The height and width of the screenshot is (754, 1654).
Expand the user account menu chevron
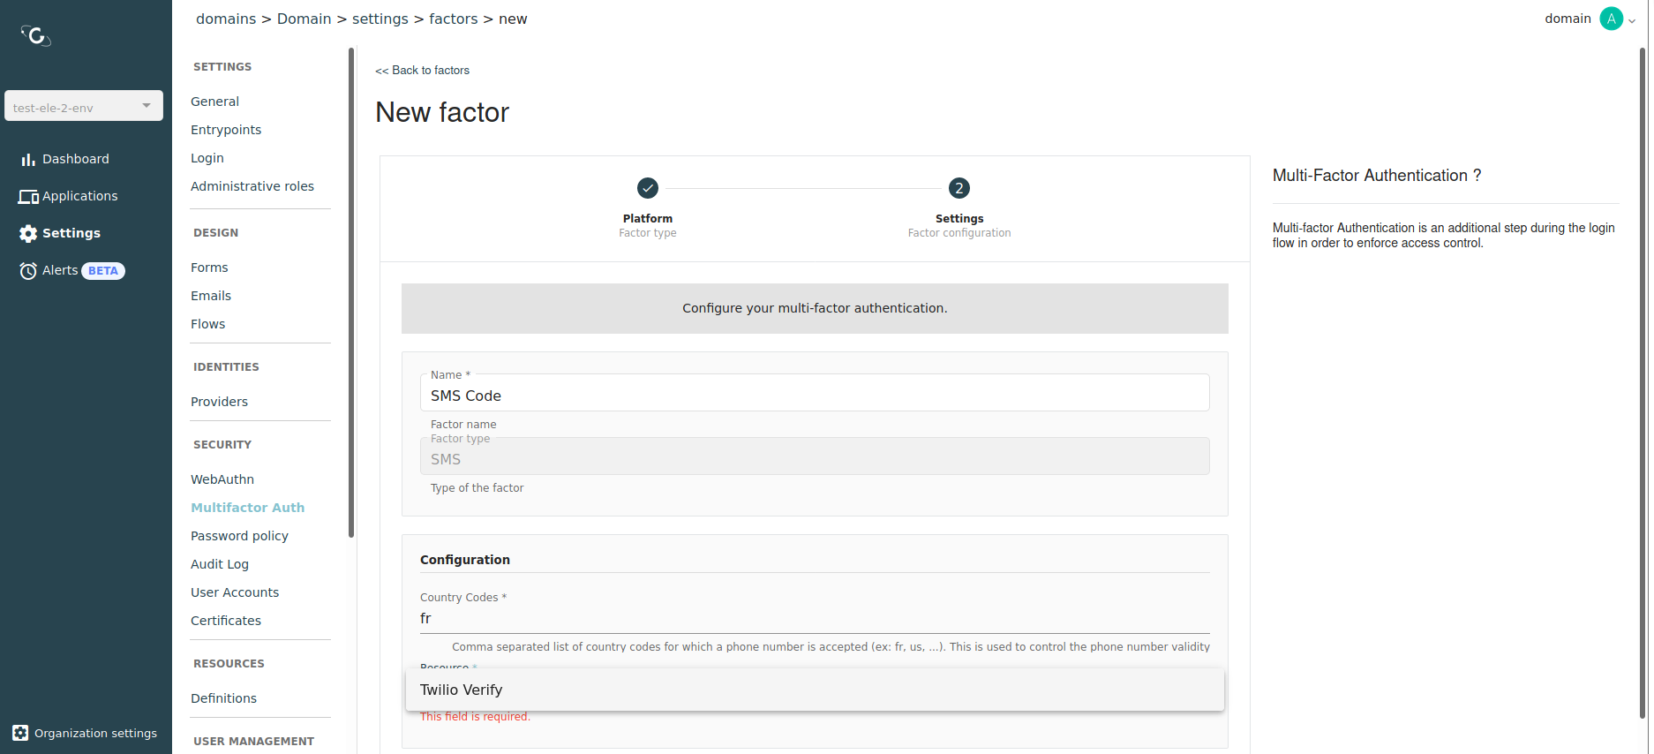coord(1632,21)
